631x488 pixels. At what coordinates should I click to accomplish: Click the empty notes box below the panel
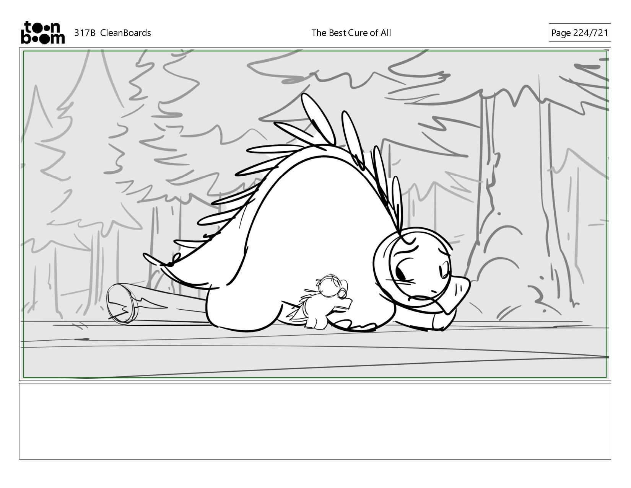click(315, 421)
